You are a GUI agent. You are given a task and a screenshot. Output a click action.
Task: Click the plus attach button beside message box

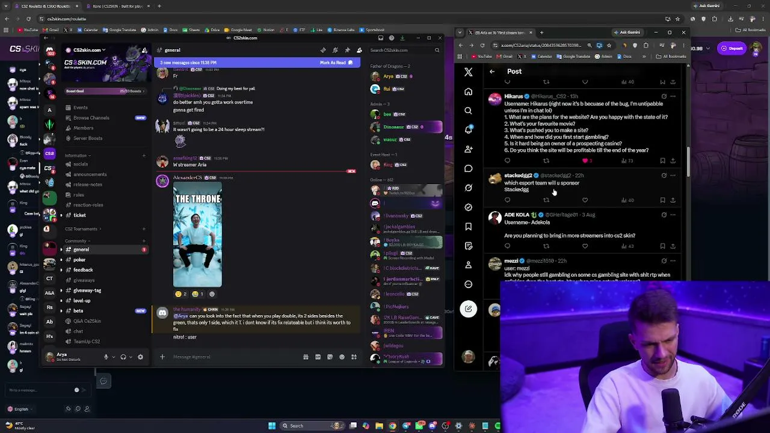click(162, 357)
